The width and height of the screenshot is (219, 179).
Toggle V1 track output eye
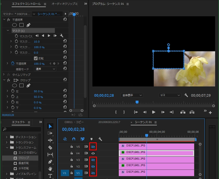pyautogui.click(x=93, y=173)
